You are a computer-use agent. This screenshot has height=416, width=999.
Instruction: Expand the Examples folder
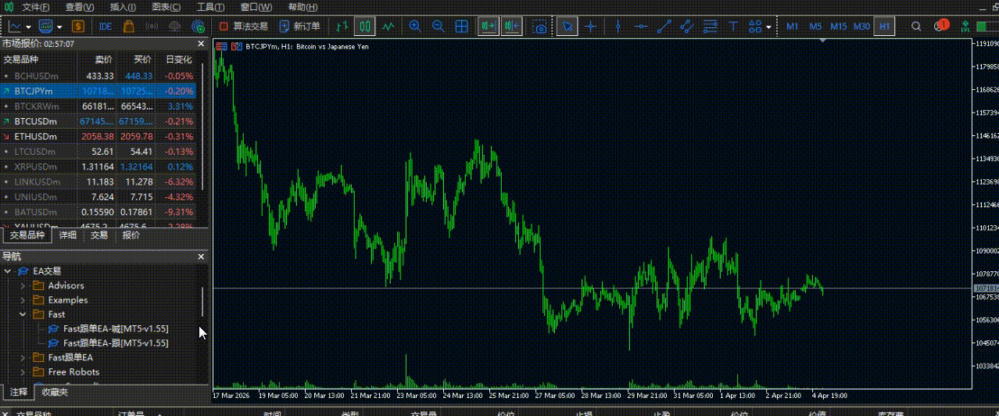(x=22, y=299)
